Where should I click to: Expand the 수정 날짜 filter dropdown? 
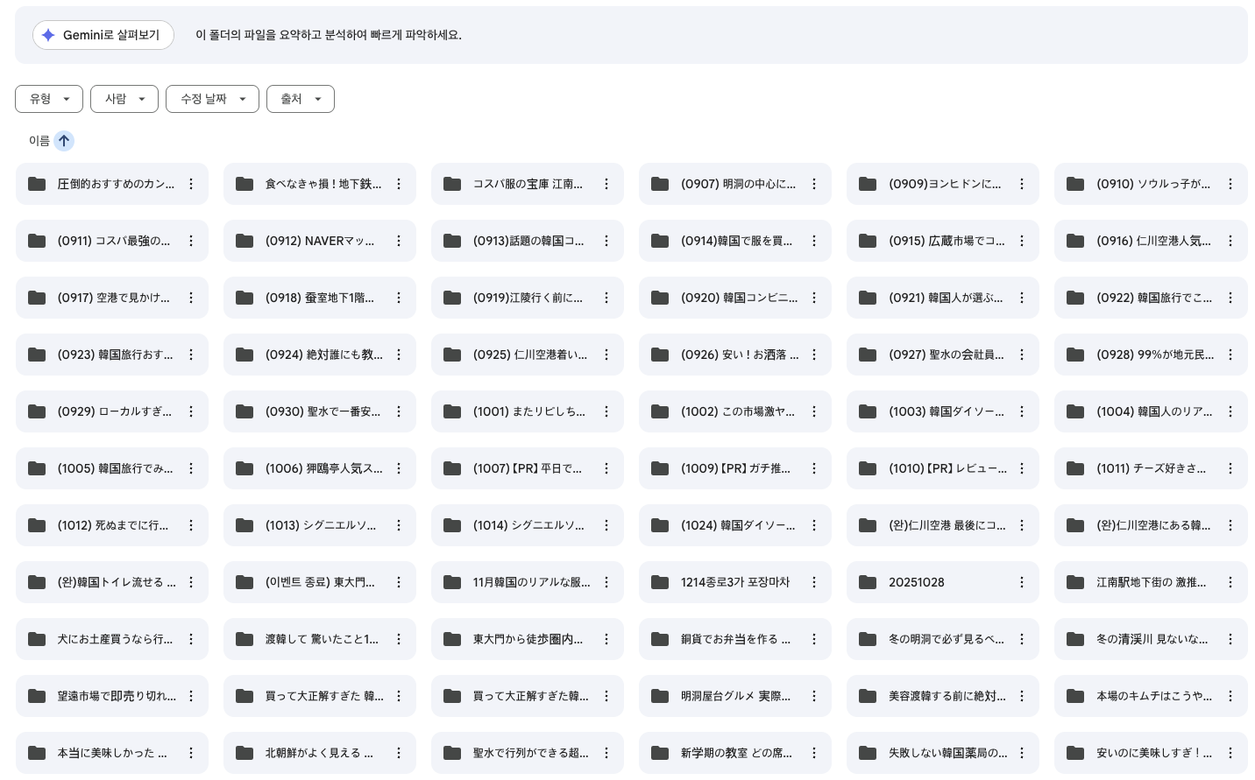click(x=212, y=99)
